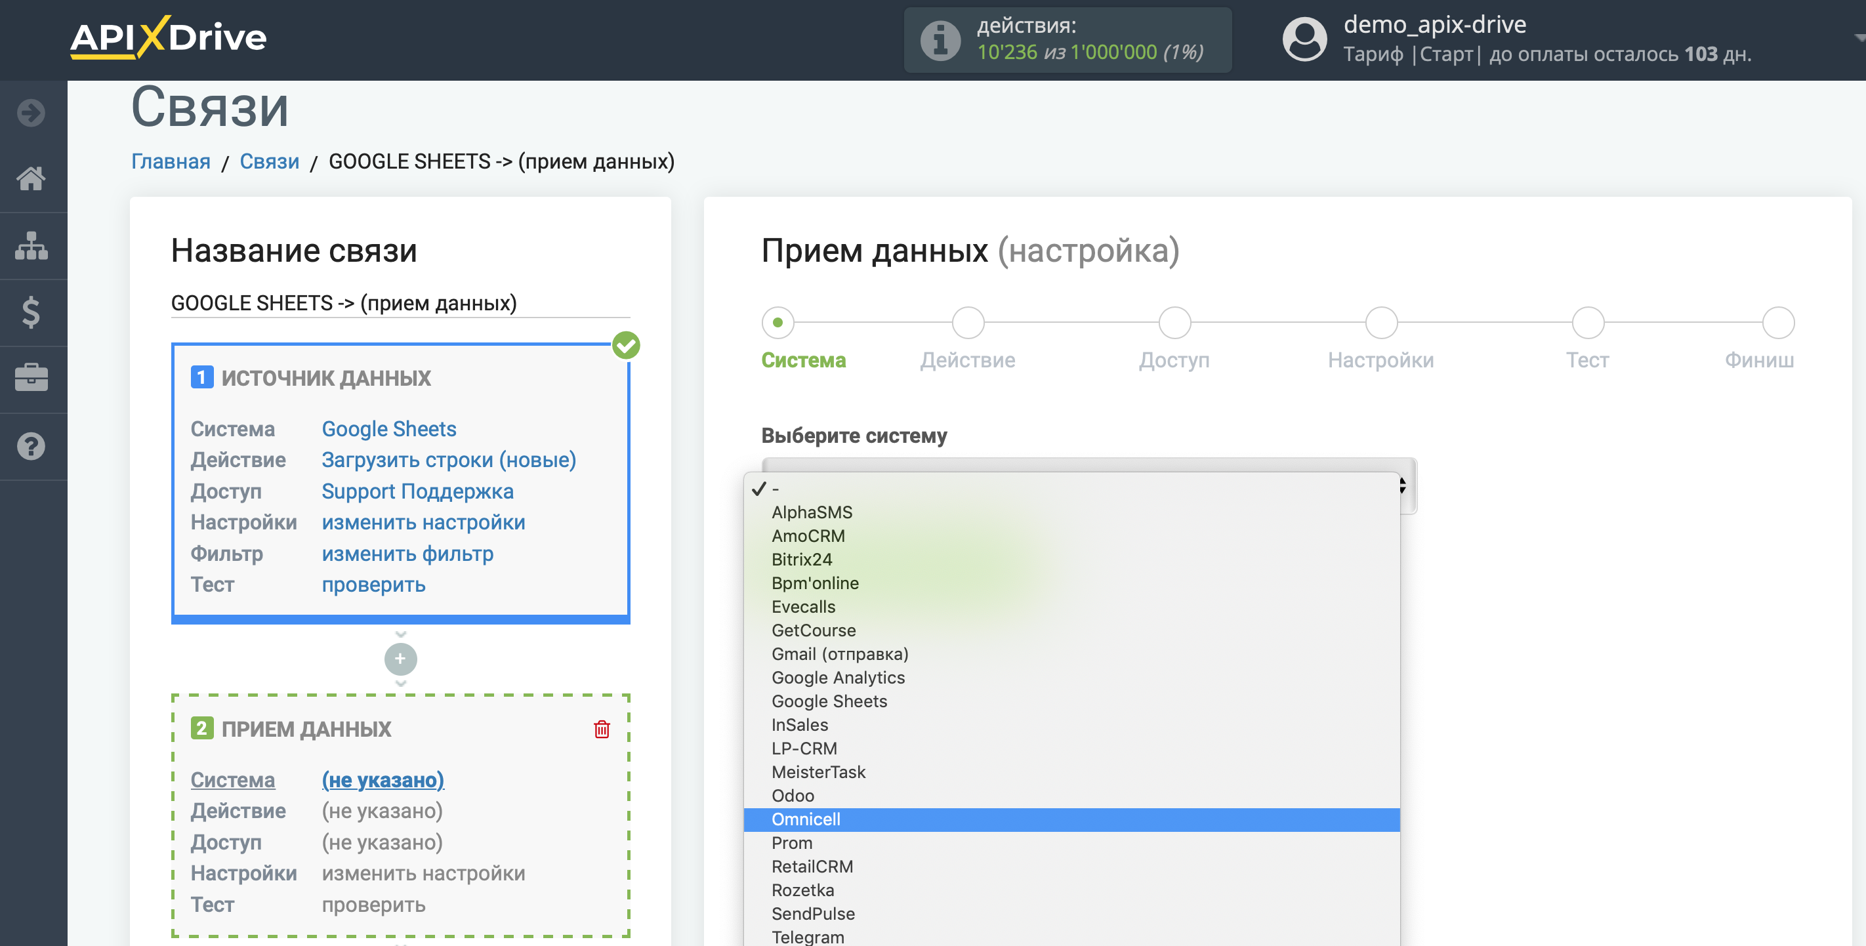
Task: Choose MeisterTask from the system list
Action: click(x=1071, y=772)
